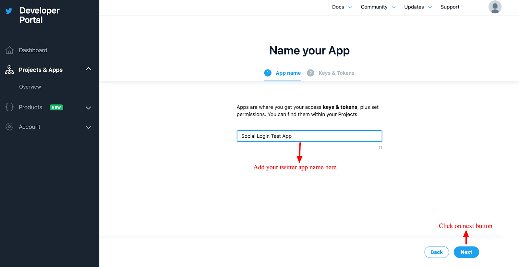
Task: Click the Account gear icon
Action: 9,127
